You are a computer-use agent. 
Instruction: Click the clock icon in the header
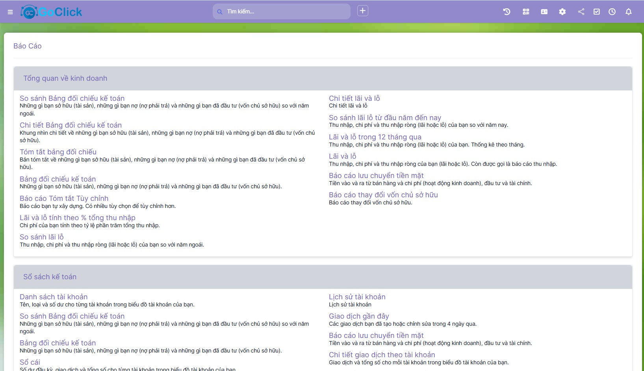pyautogui.click(x=612, y=12)
